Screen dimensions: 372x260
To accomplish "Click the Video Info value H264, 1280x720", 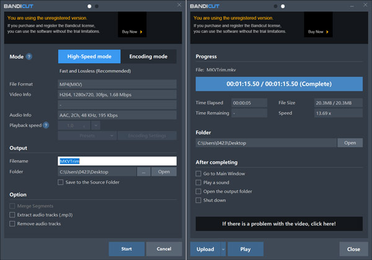I will coord(117,94).
